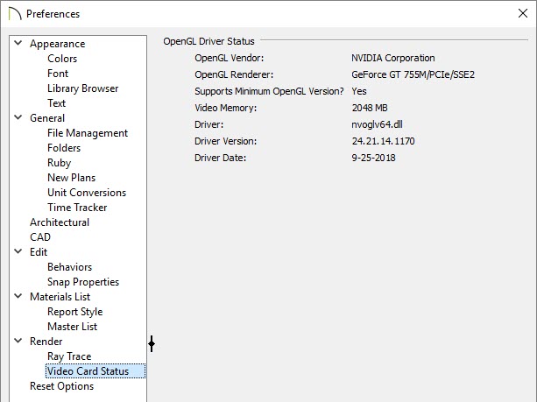Click driver version 24.21.14.1170
Image resolution: width=537 pixels, height=402 pixels.
(383, 141)
